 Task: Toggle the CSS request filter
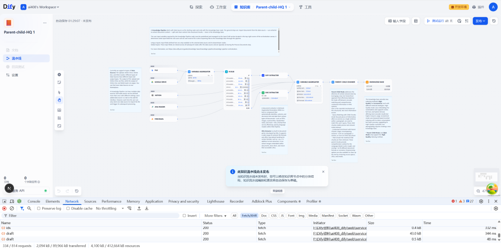pyautogui.click(x=274, y=216)
